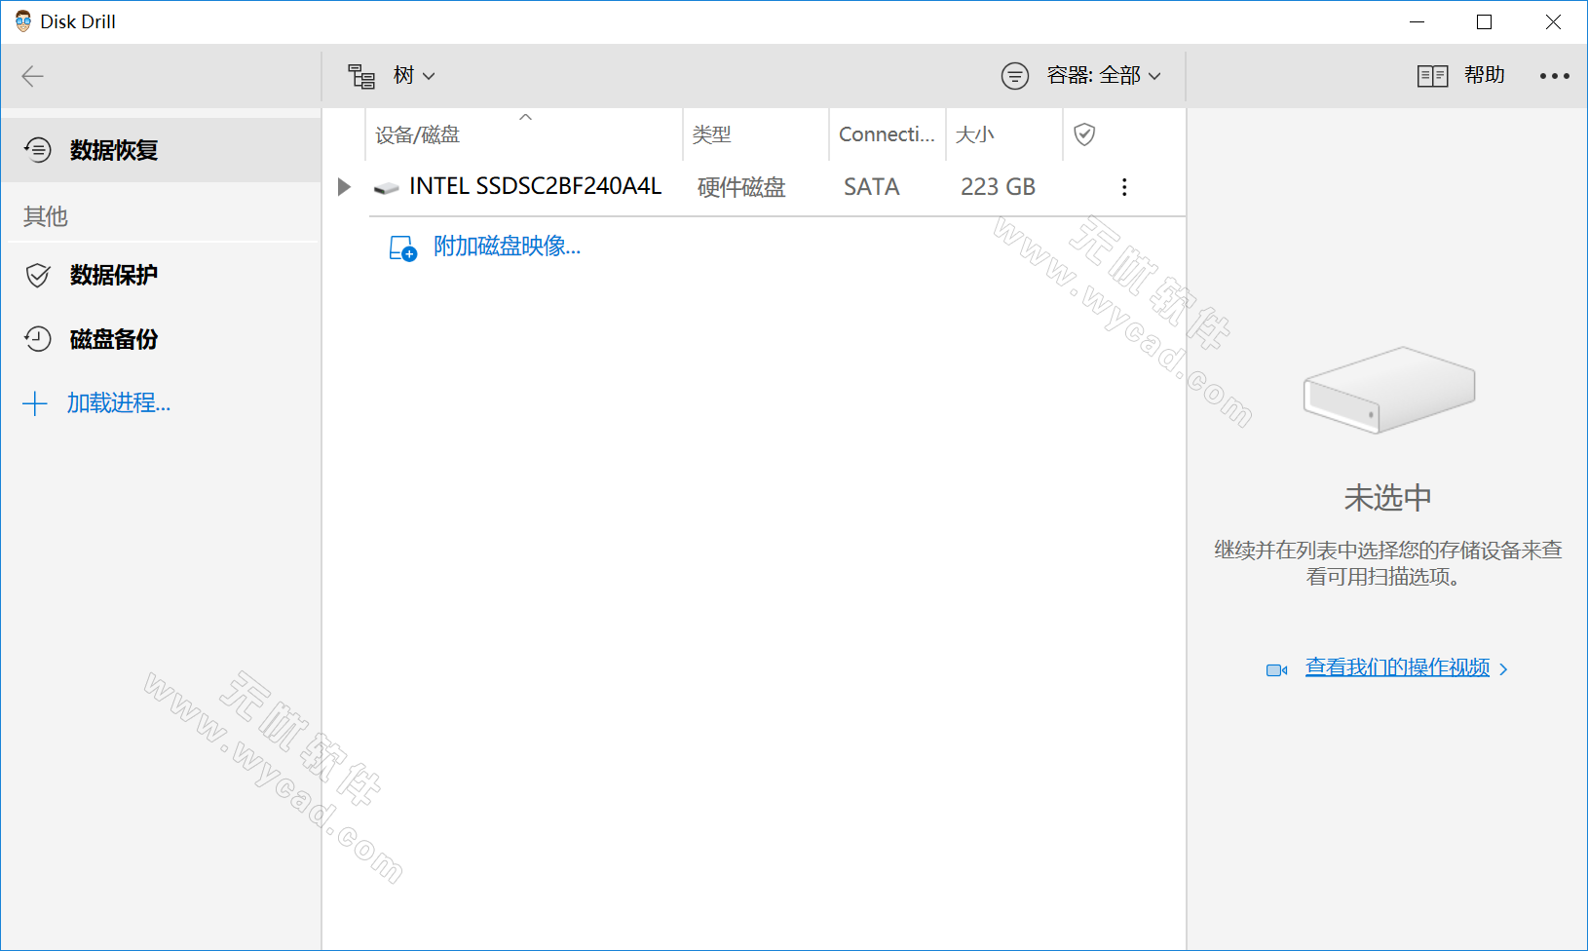1588x951 pixels.
Task: Select the 数据恢复 sidebar icon
Action: click(37, 150)
